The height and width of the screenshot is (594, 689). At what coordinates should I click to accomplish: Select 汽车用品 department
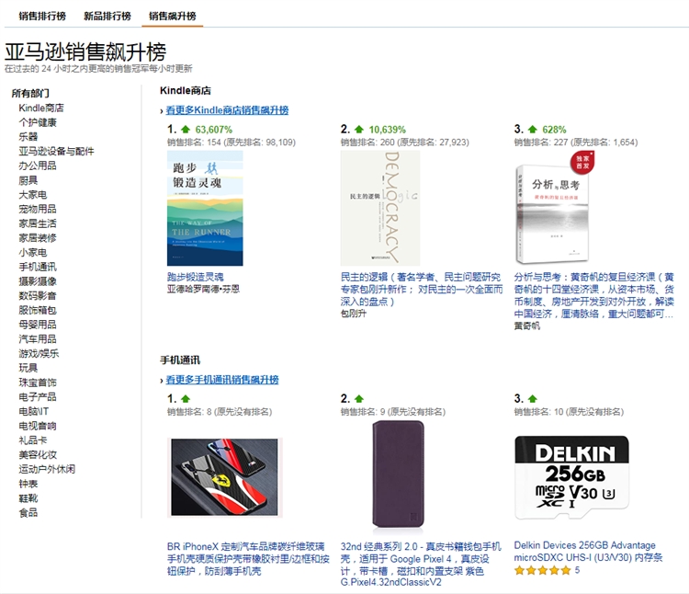pyautogui.click(x=38, y=339)
